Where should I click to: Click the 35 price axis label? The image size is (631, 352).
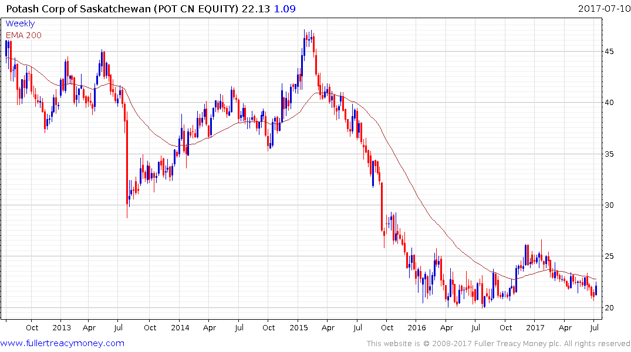pos(609,154)
